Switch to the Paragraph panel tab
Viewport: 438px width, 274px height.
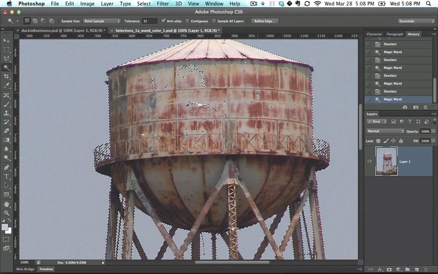point(395,34)
